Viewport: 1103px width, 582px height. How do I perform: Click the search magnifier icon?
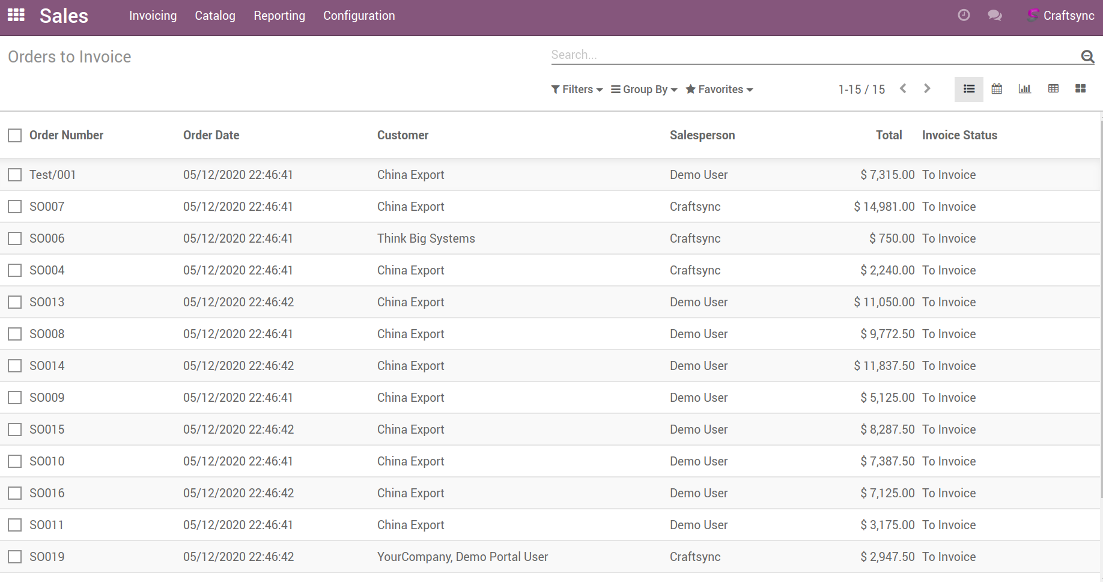click(x=1087, y=56)
